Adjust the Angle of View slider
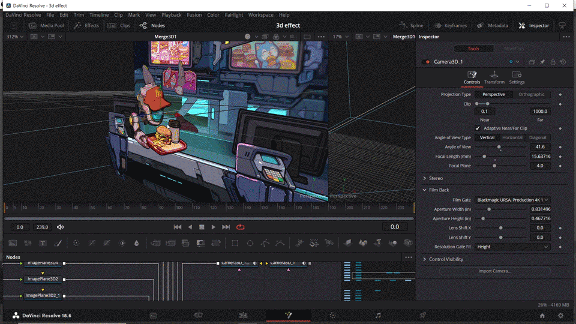 (499, 147)
